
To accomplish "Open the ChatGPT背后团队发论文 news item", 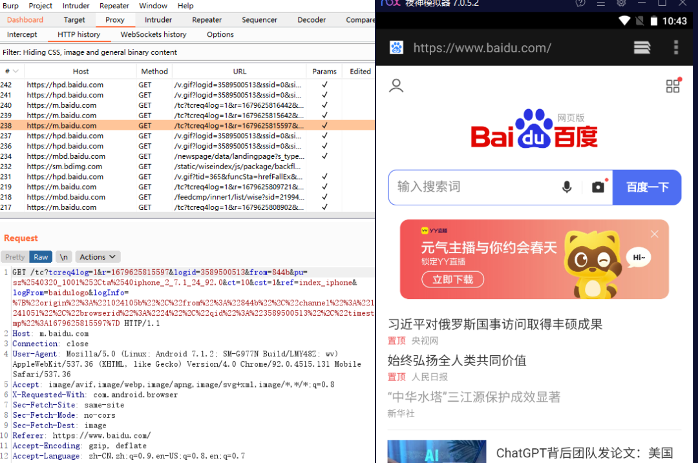I will (584, 453).
